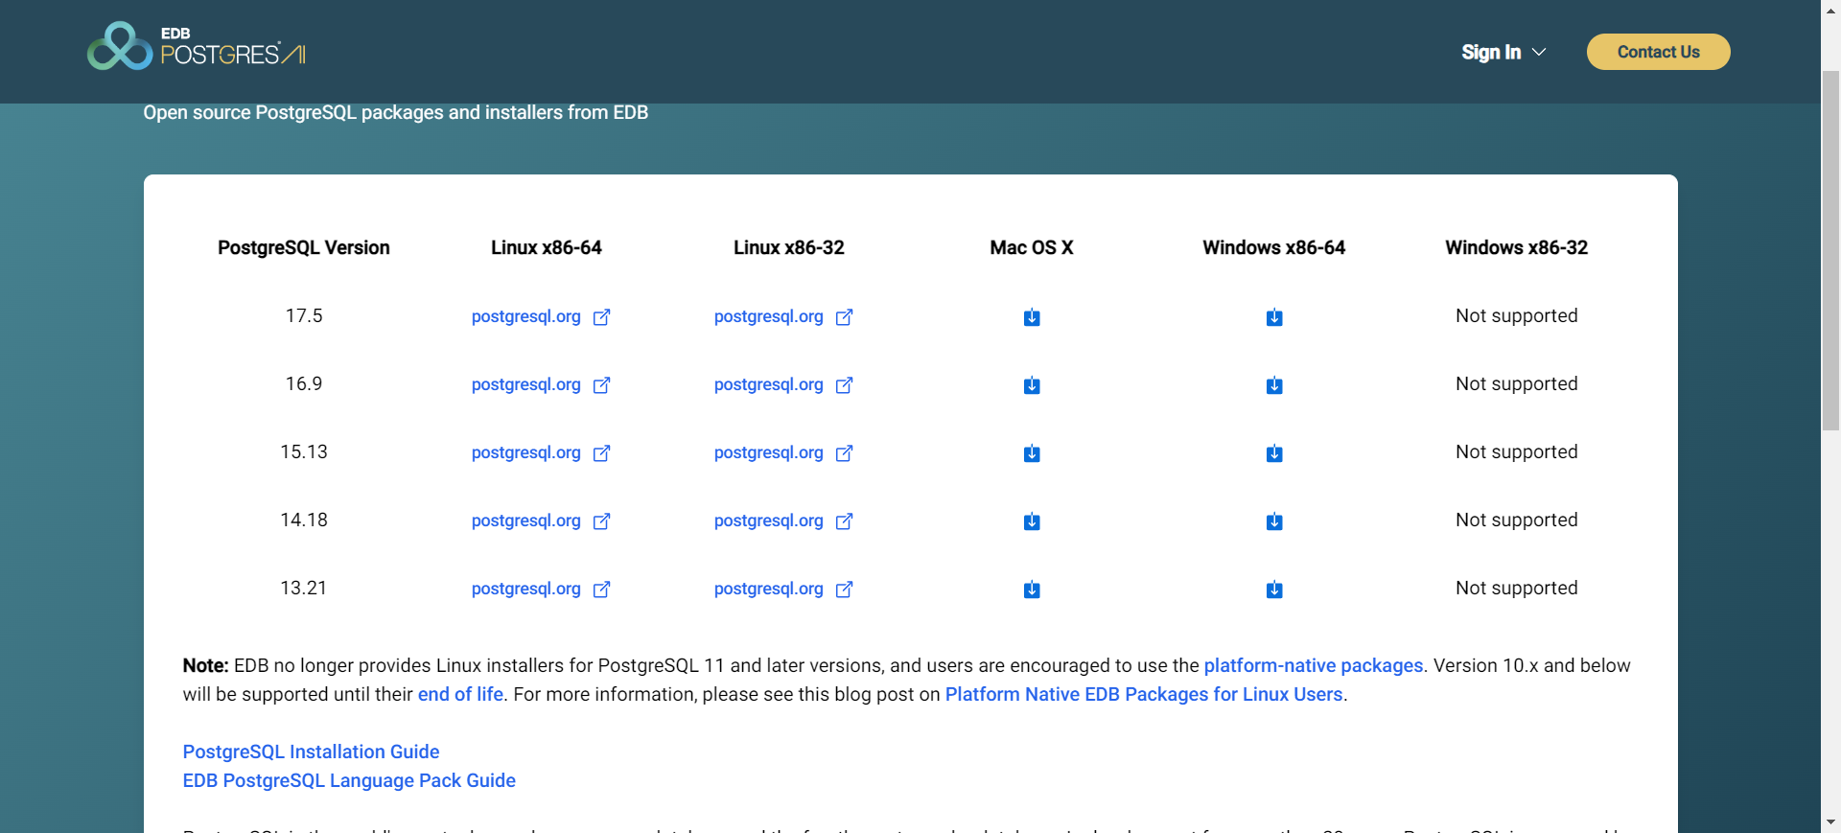Click the EDB Postgres AI logo
1841x833 pixels.
coord(197,46)
